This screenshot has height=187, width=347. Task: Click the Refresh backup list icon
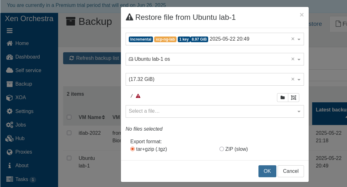[72, 58]
